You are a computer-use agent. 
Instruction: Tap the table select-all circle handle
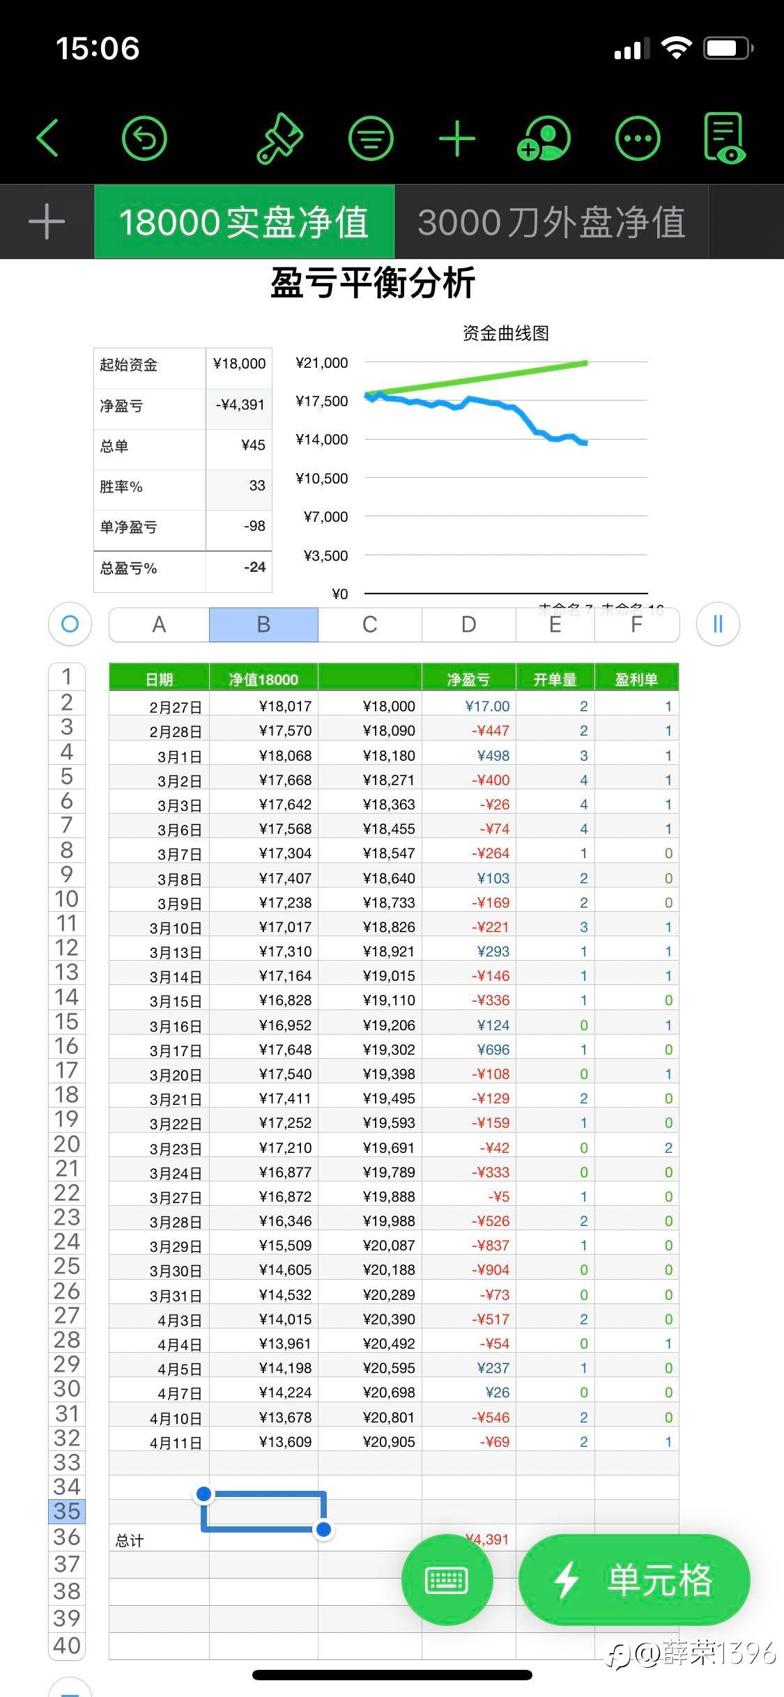click(x=70, y=623)
